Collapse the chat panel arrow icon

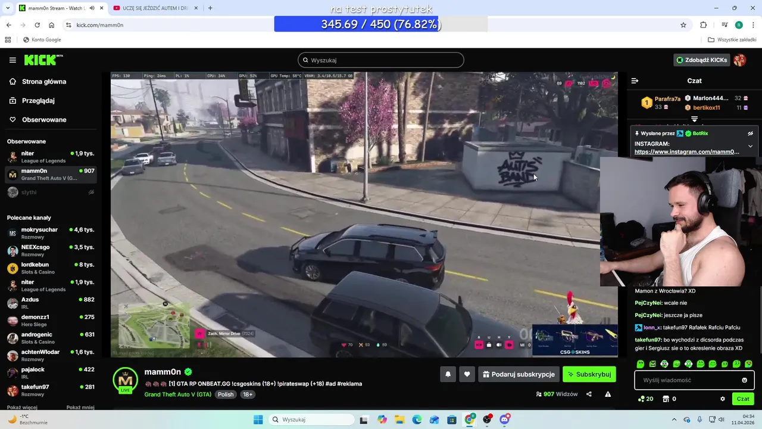tap(635, 80)
